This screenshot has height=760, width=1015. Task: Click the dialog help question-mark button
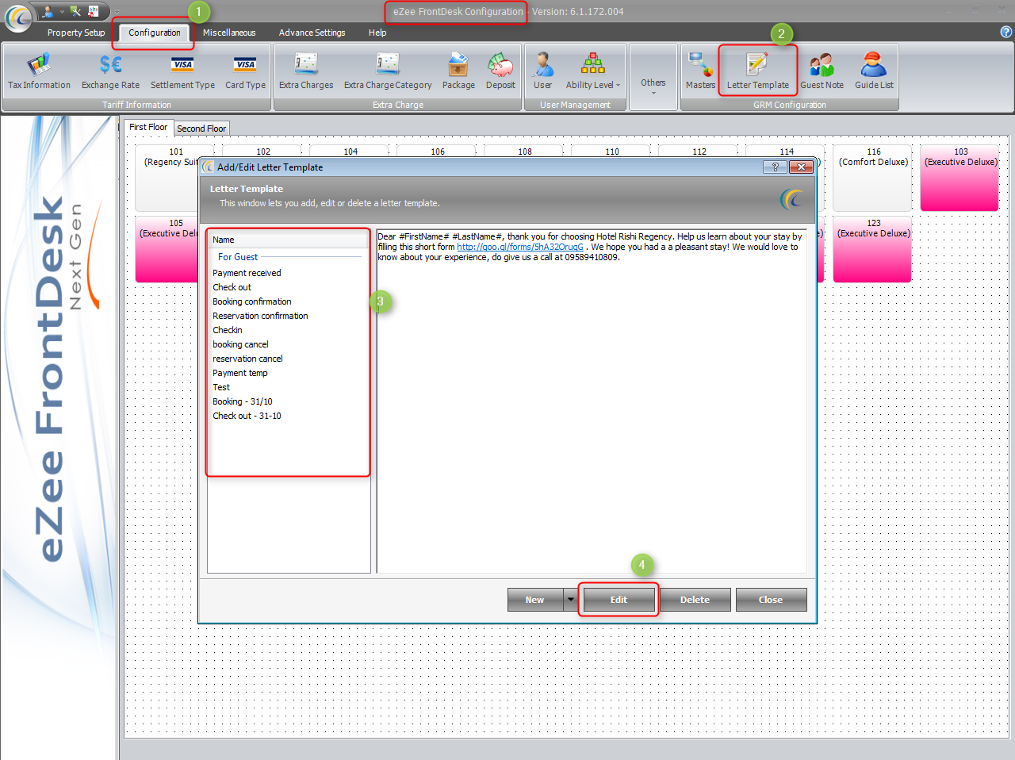click(775, 167)
